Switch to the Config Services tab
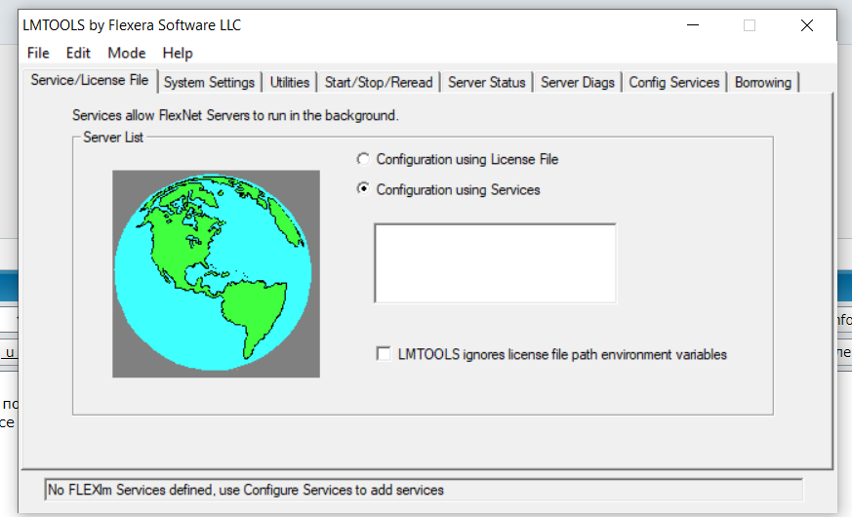The height and width of the screenshot is (517, 852). coord(674,82)
